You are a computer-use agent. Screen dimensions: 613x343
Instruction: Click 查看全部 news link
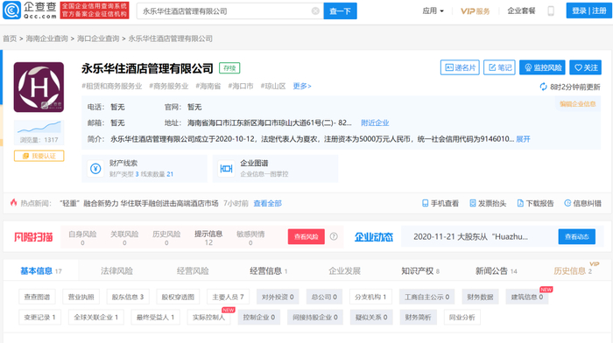pyautogui.click(x=267, y=203)
